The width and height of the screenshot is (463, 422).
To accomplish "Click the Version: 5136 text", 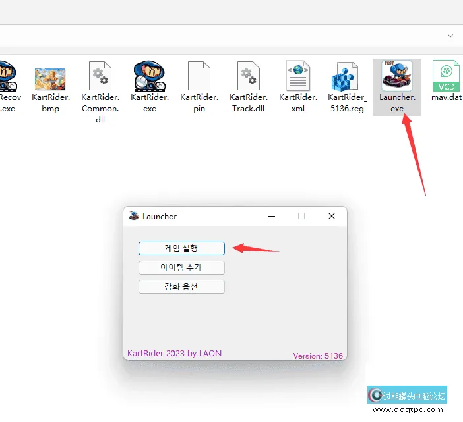I will pyautogui.click(x=318, y=356).
